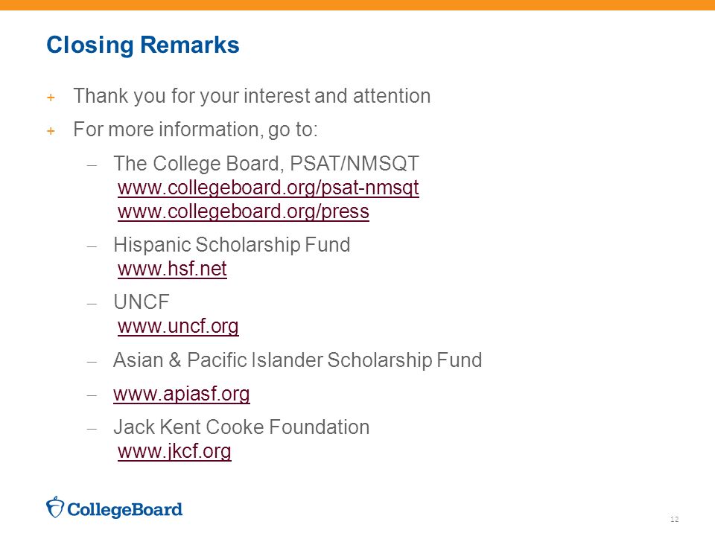Click the Thank you for your interest line
This screenshot has width=715, height=536.
coord(252,96)
